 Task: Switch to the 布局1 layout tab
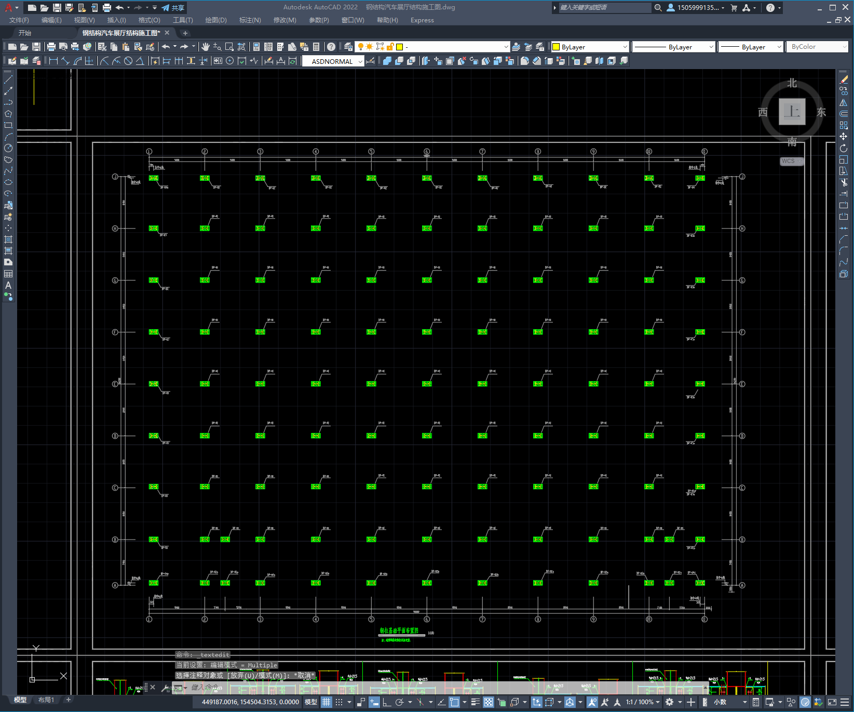point(46,700)
